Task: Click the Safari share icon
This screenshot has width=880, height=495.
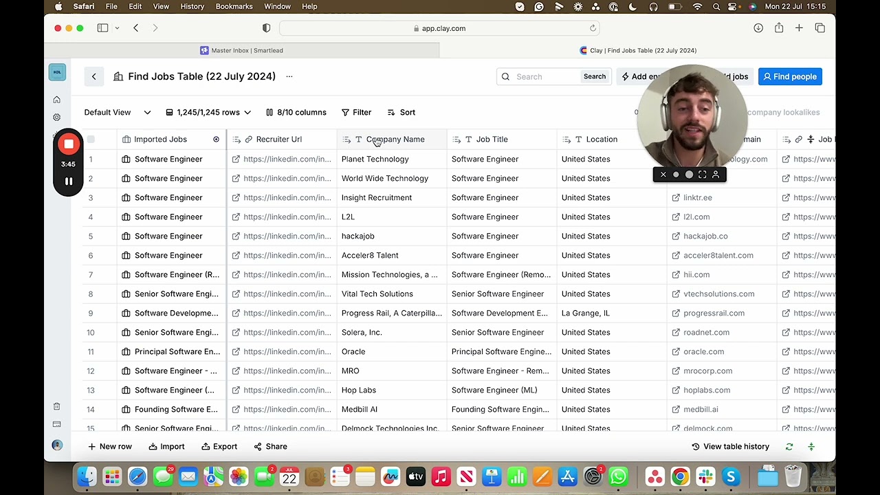Action: 779,28
